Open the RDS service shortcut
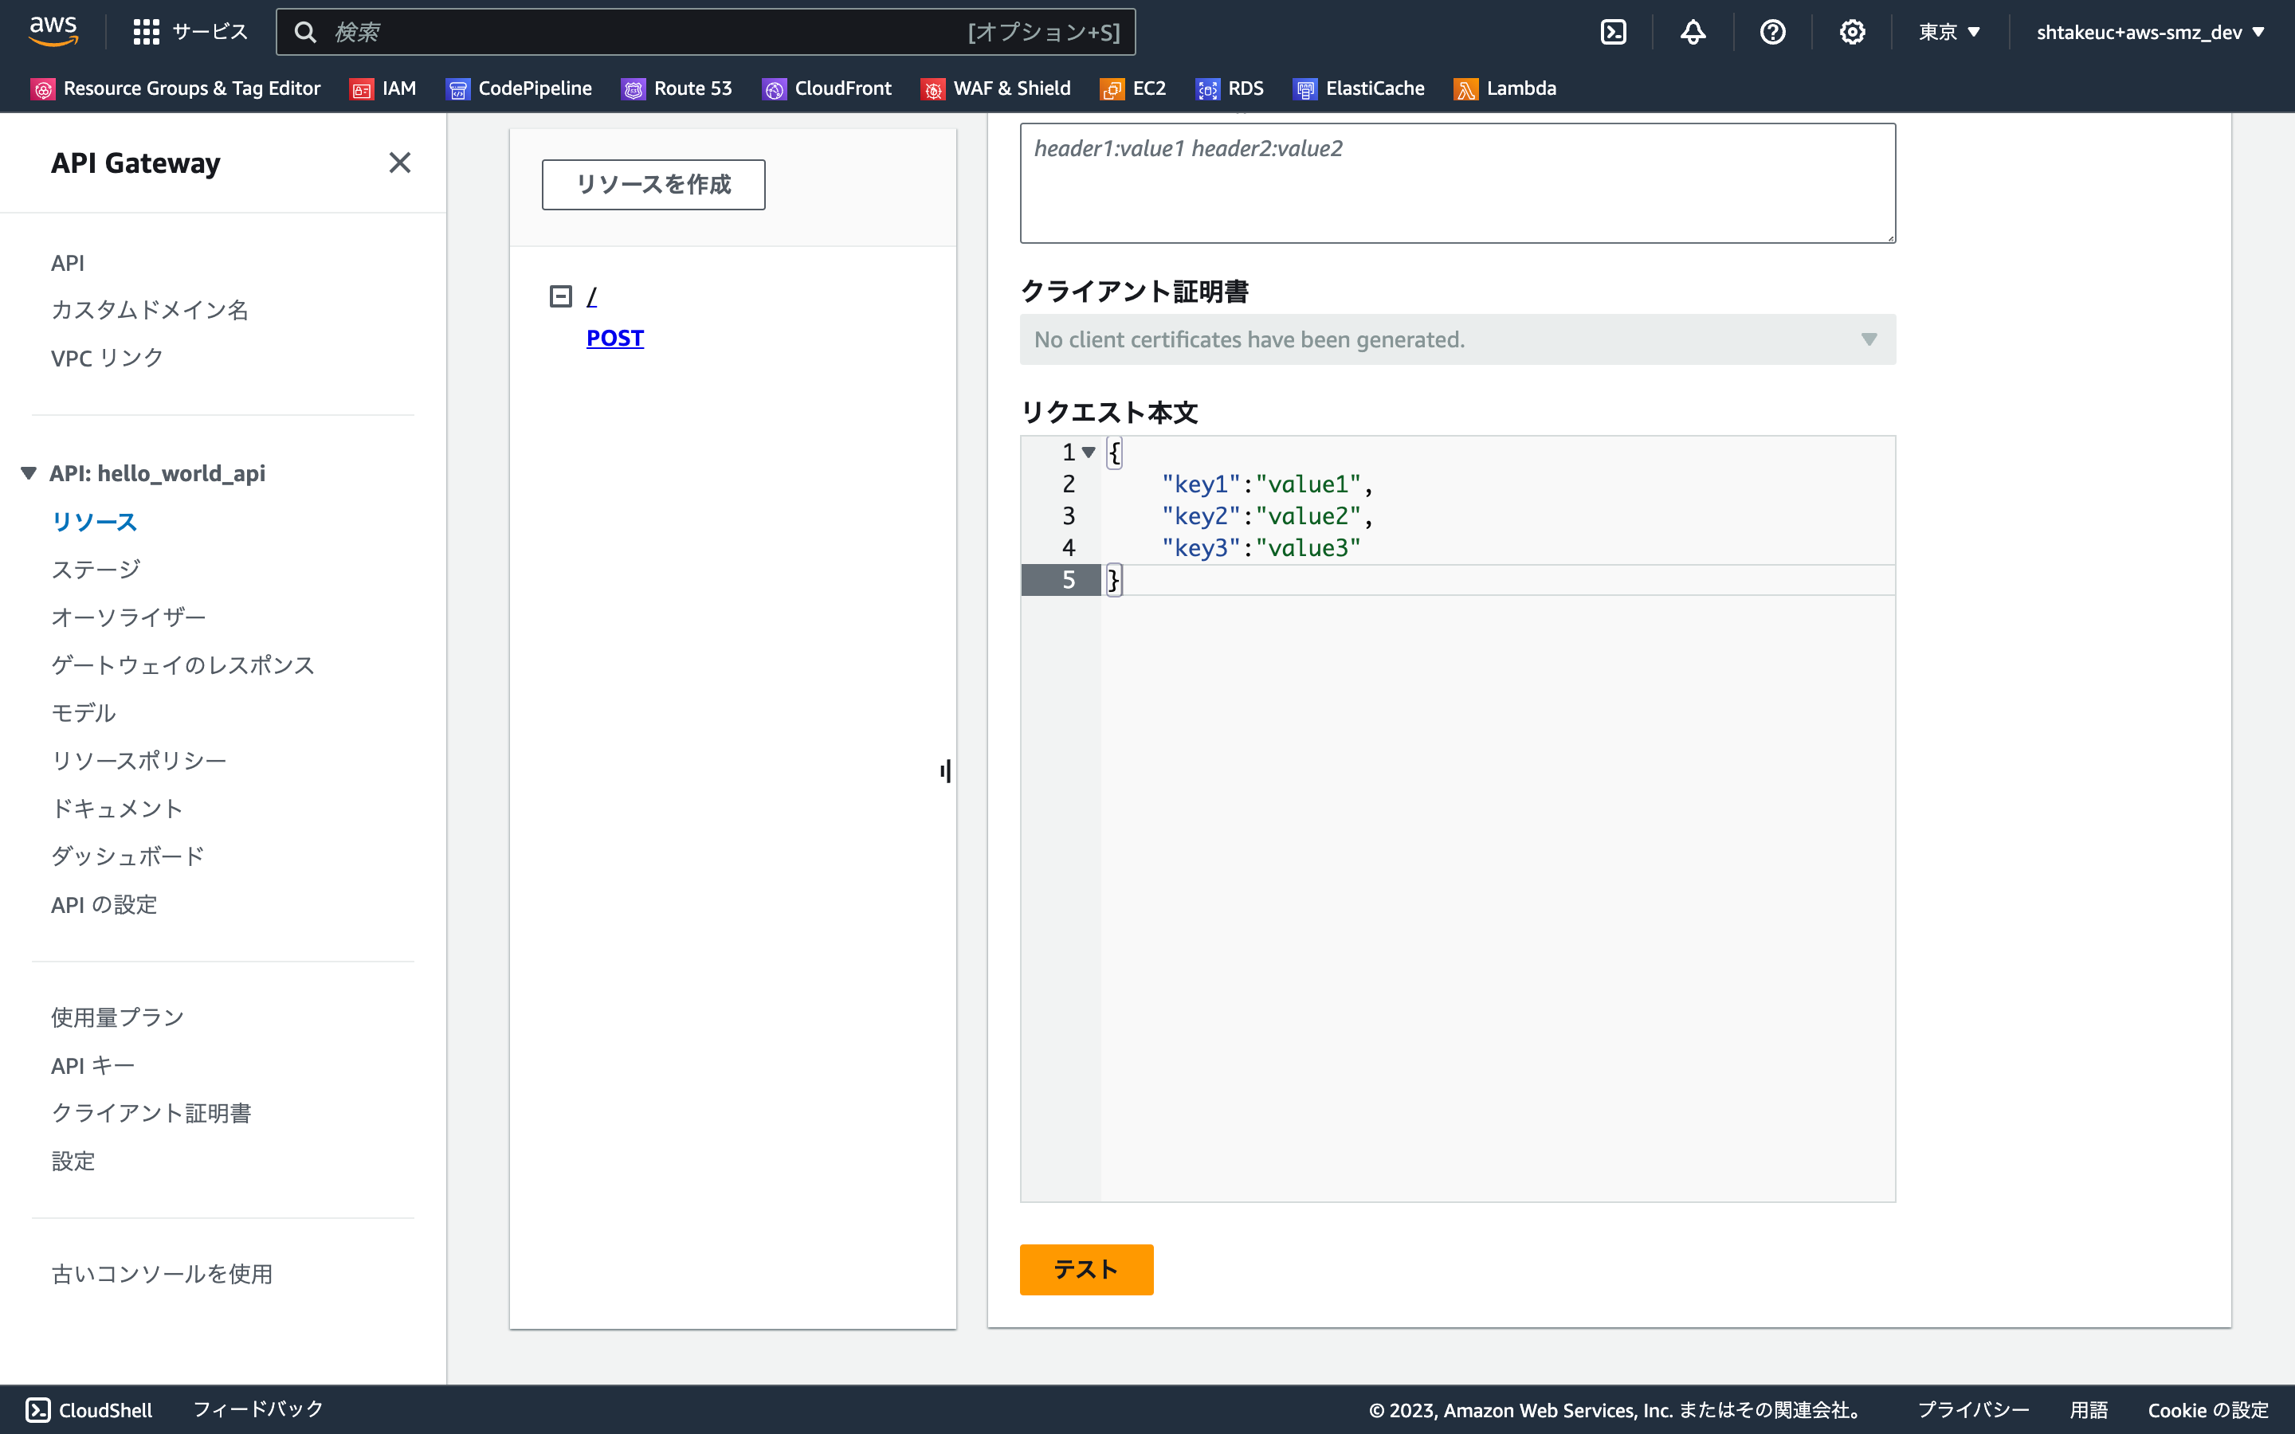This screenshot has height=1434, width=2295. click(x=1230, y=88)
